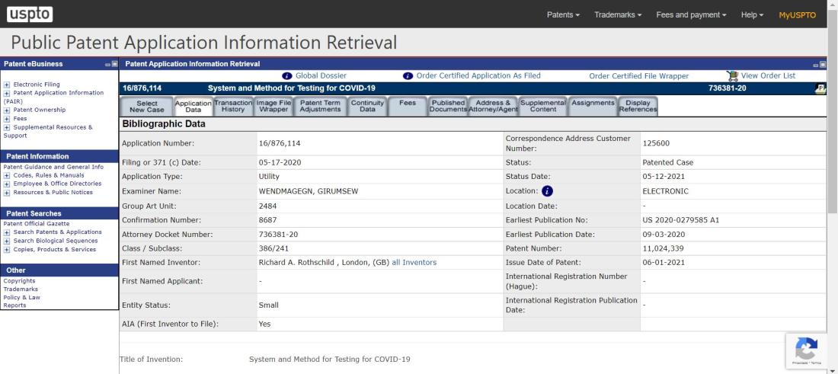Viewport: 838px width, 374px height.
Task: Expand the Copies, Products & Services node
Action: pyautogui.click(x=7, y=250)
